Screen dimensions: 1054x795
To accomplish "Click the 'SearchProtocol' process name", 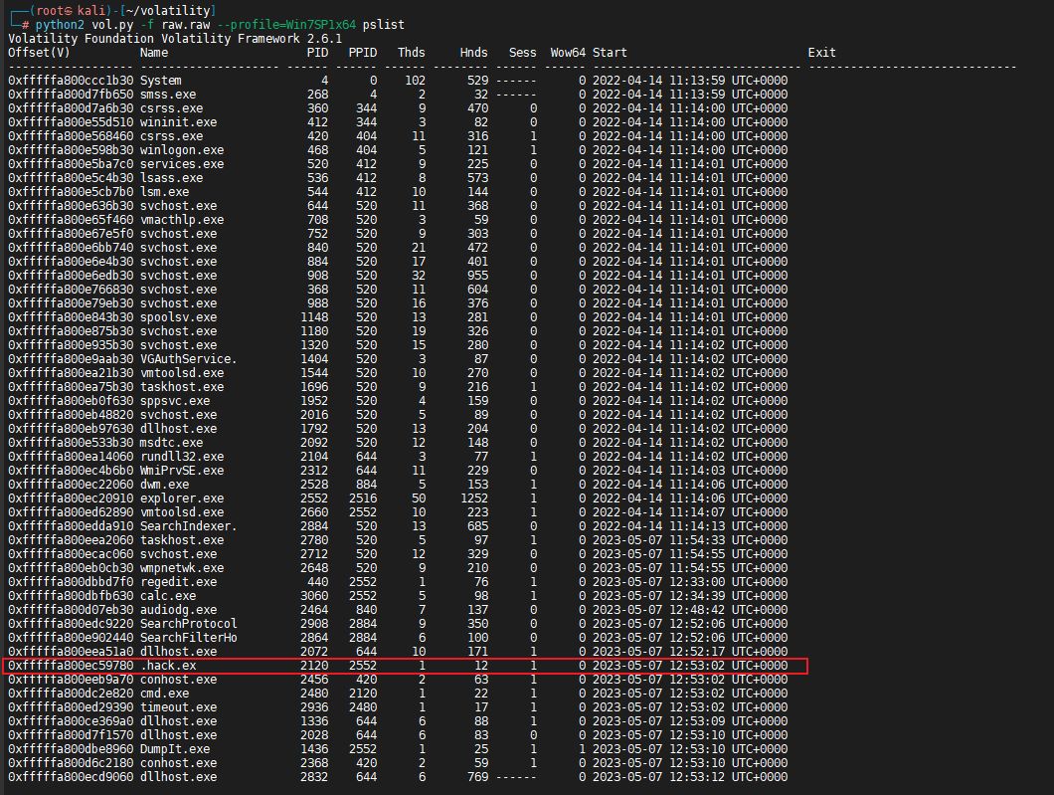I will [189, 624].
